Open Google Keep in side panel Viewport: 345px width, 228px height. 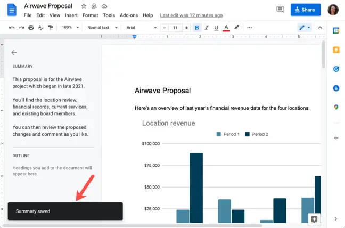[x=336, y=50]
